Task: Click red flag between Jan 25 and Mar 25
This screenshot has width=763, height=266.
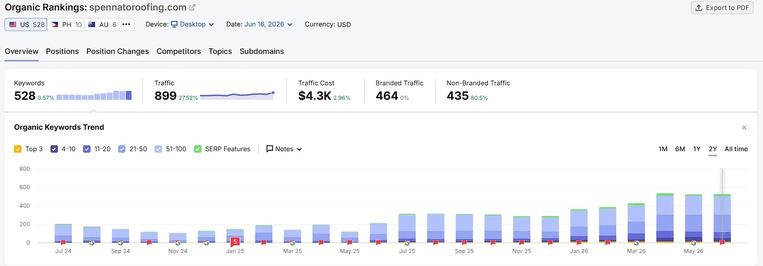Action: point(263,243)
